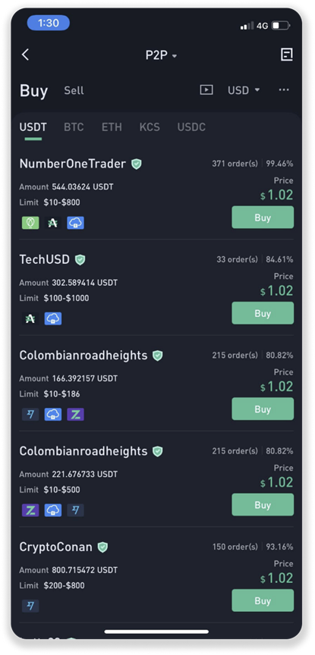This screenshot has height=655, width=315.
Task: Open the orders list icon at top right
Action: pos(287,55)
